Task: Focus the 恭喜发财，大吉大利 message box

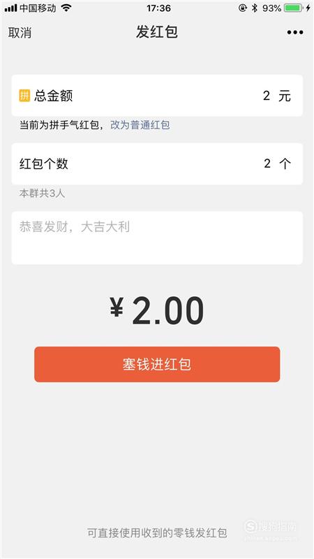Action: 157,238
